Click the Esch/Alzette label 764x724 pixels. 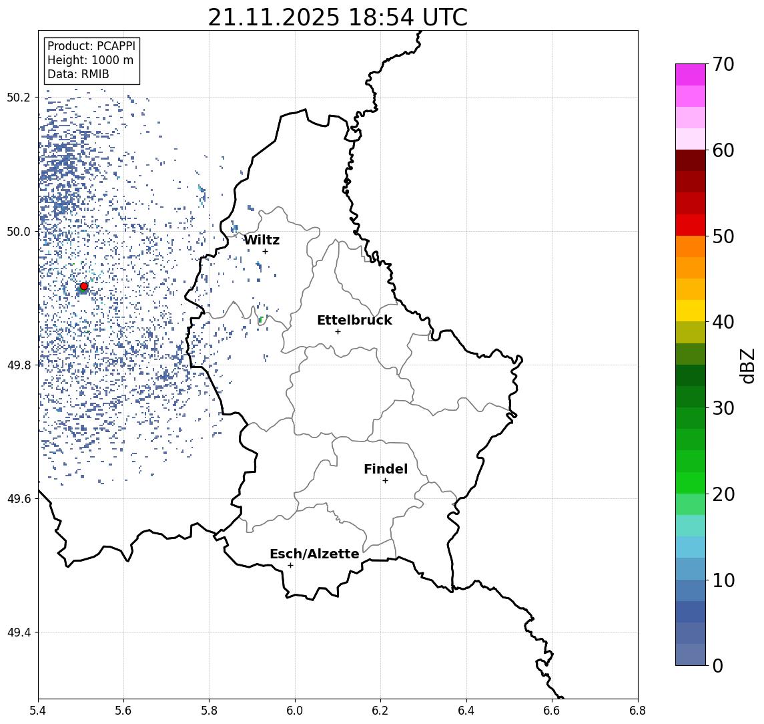[314, 554]
